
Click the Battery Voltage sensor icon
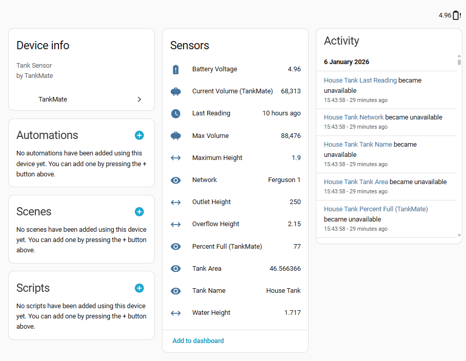click(x=176, y=69)
